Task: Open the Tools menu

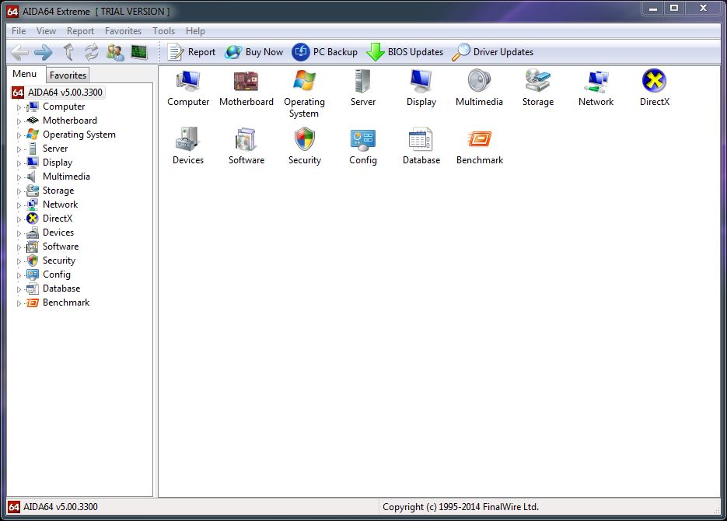Action: [163, 31]
